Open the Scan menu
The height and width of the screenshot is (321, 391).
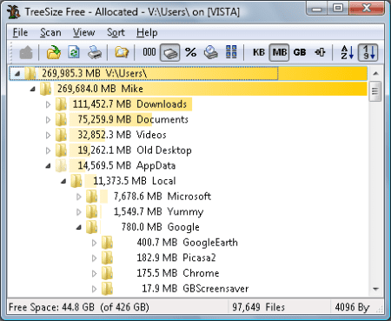point(50,32)
